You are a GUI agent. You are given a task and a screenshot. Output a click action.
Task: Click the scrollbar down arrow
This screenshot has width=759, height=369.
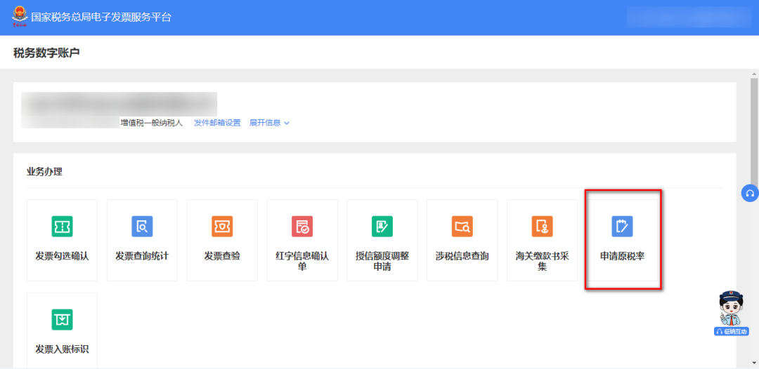tap(754, 363)
